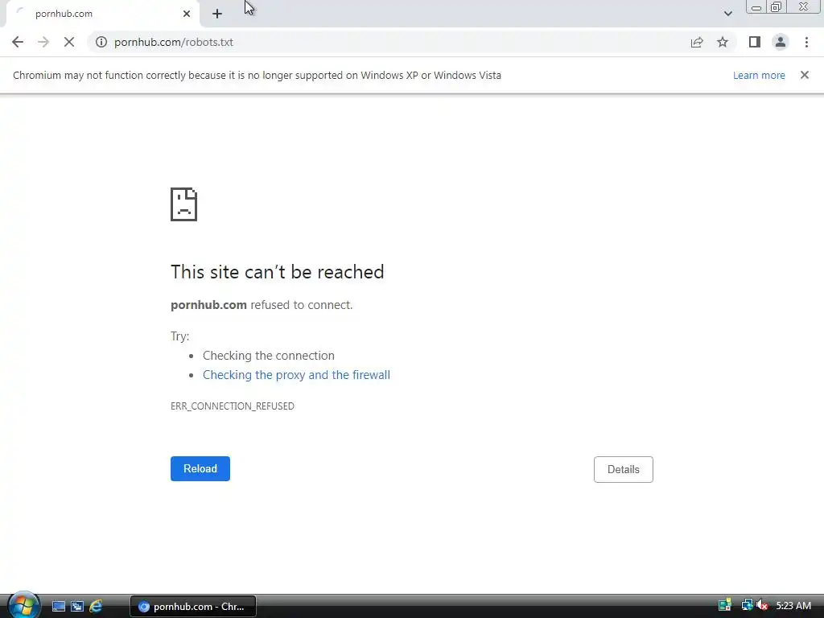The height and width of the screenshot is (618, 824).
Task: Open the side panel icon
Action: tap(755, 42)
